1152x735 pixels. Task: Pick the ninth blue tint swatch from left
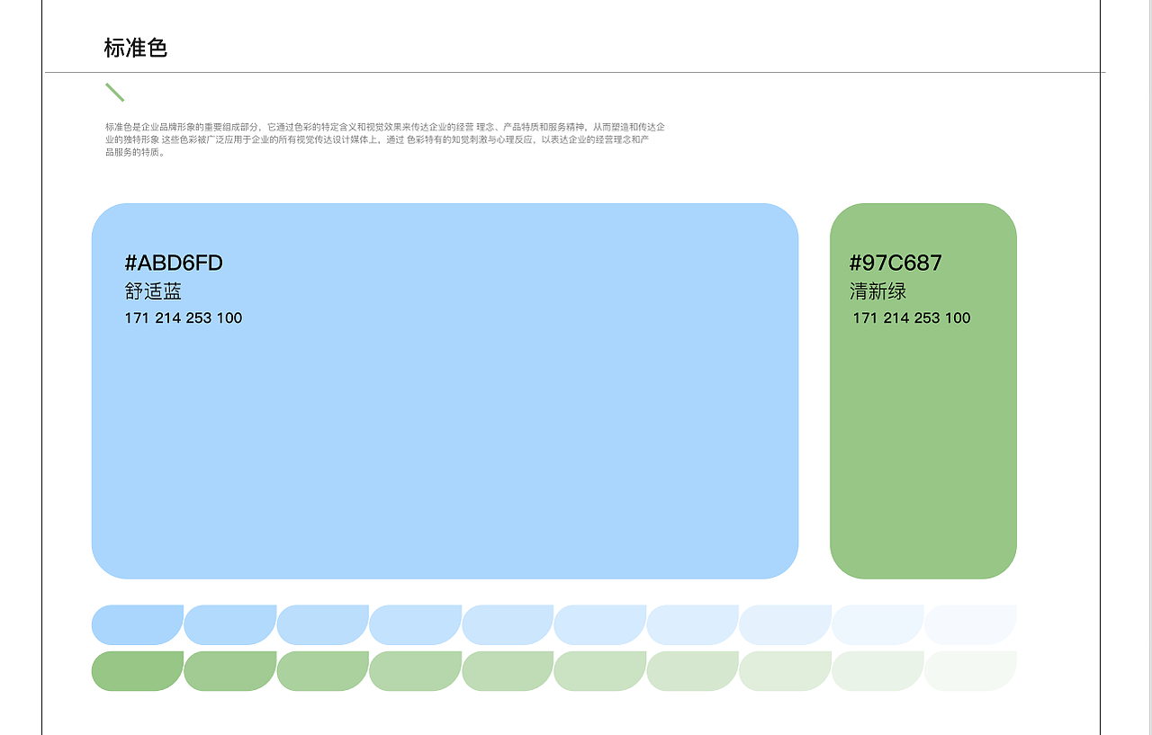tap(877, 624)
